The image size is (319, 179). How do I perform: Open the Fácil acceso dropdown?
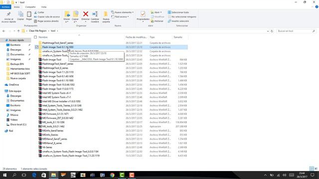pyautogui.click(x=120, y=16)
